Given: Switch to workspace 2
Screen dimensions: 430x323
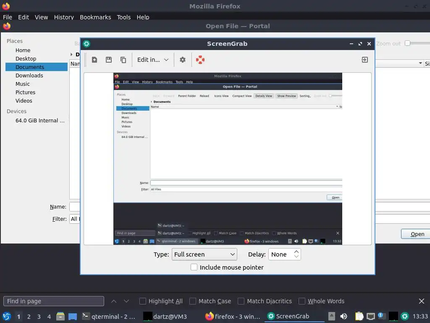Looking at the screenshot, I should 29,317.
